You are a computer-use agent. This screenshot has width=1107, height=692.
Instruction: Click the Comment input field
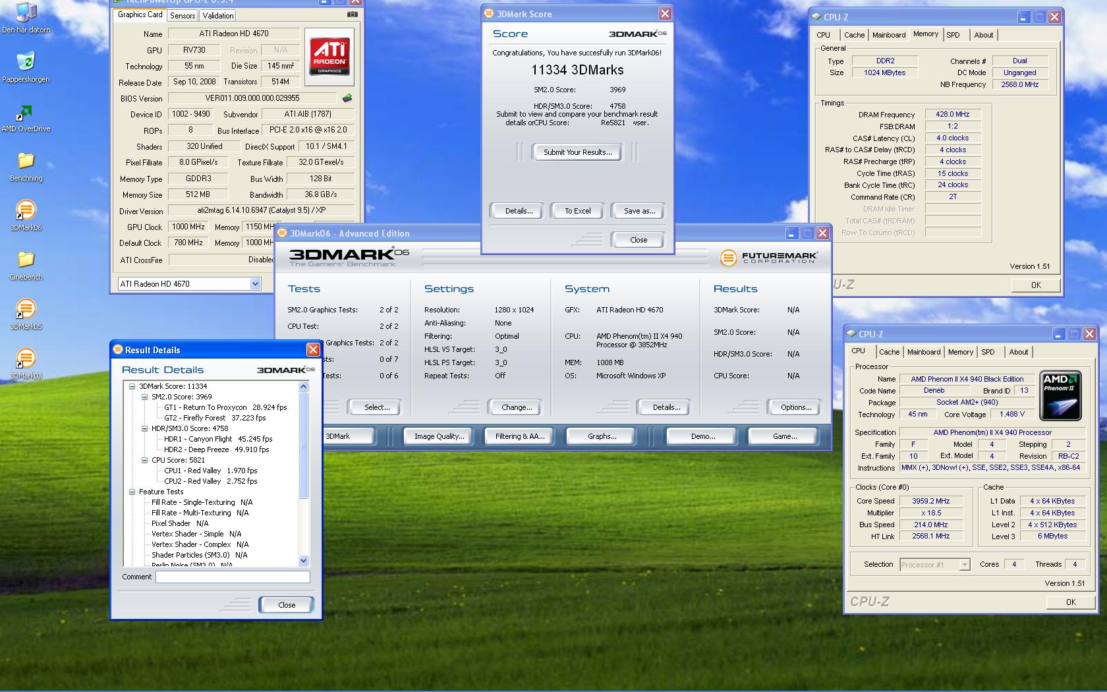[x=233, y=577]
